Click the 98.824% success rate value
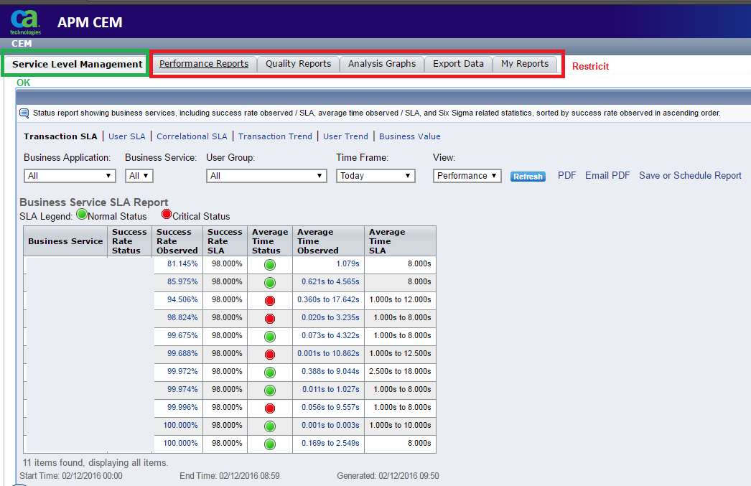Viewport: 751px width, 486px height. [182, 317]
